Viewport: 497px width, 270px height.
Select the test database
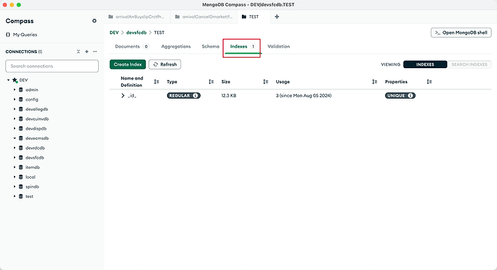29,197
